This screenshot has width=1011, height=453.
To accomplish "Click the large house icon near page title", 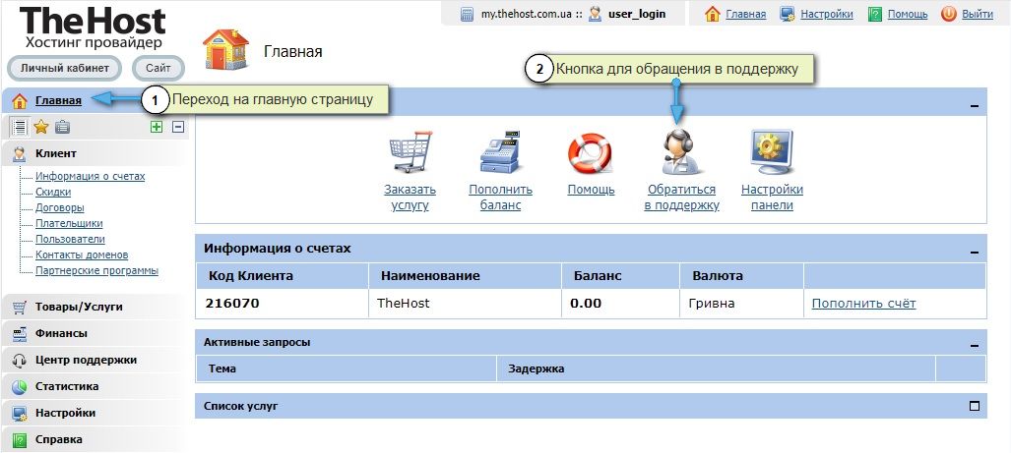I will tap(225, 48).
